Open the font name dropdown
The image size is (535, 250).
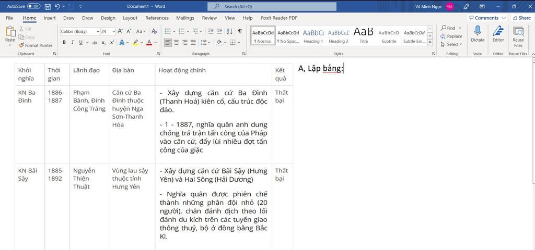[x=98, y=31]
